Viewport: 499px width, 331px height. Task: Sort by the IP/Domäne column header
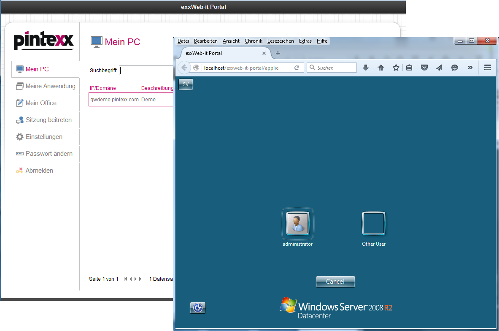tap(103, 88)
